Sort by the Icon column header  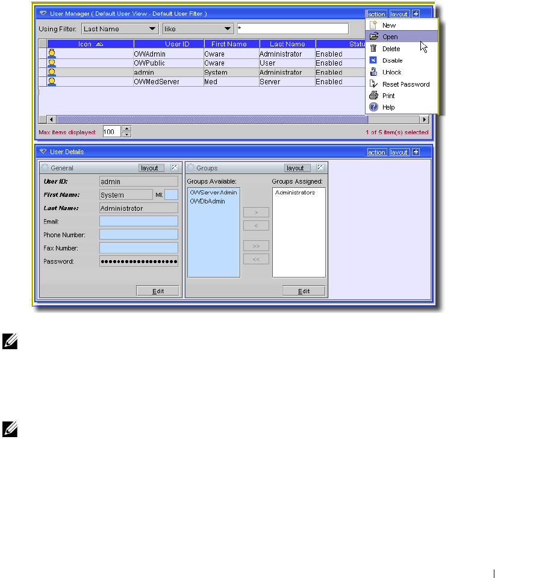(x=90, y=44)
